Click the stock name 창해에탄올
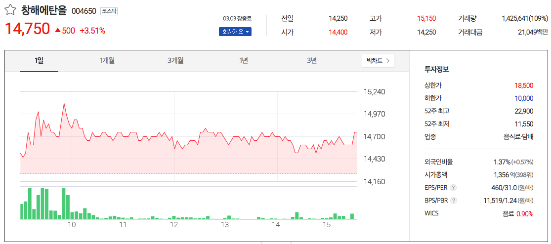This screenshot has height=244, width=551. pos(43,10)
